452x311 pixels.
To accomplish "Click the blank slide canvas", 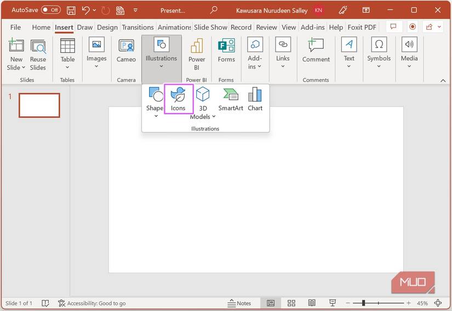I will point(256,190).
